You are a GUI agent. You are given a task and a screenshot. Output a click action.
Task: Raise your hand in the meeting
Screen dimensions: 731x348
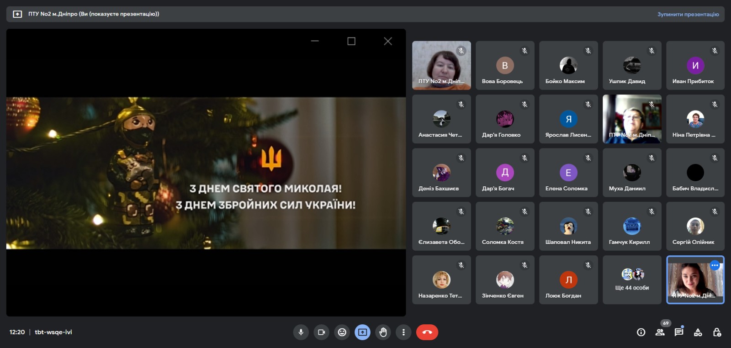click(x=383, y=332)
